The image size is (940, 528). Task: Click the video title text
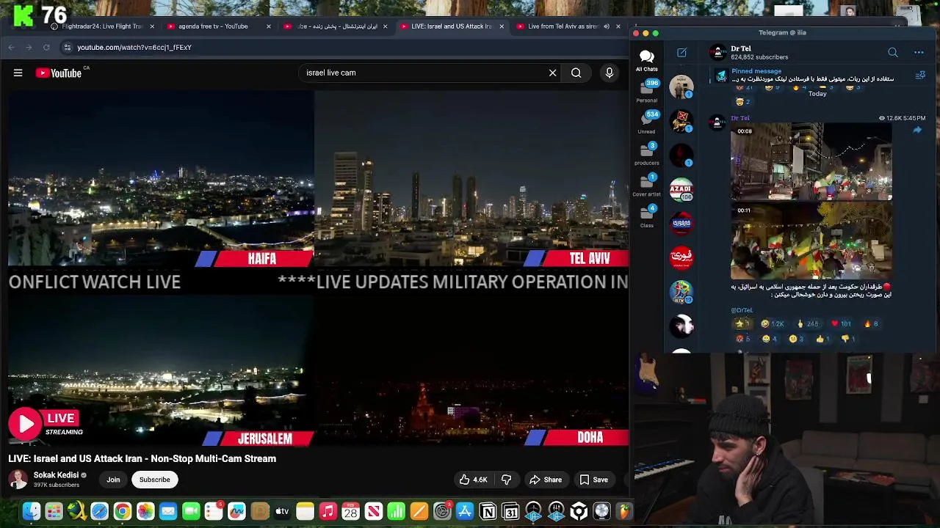pyautogui.click(x=142, y=458)
